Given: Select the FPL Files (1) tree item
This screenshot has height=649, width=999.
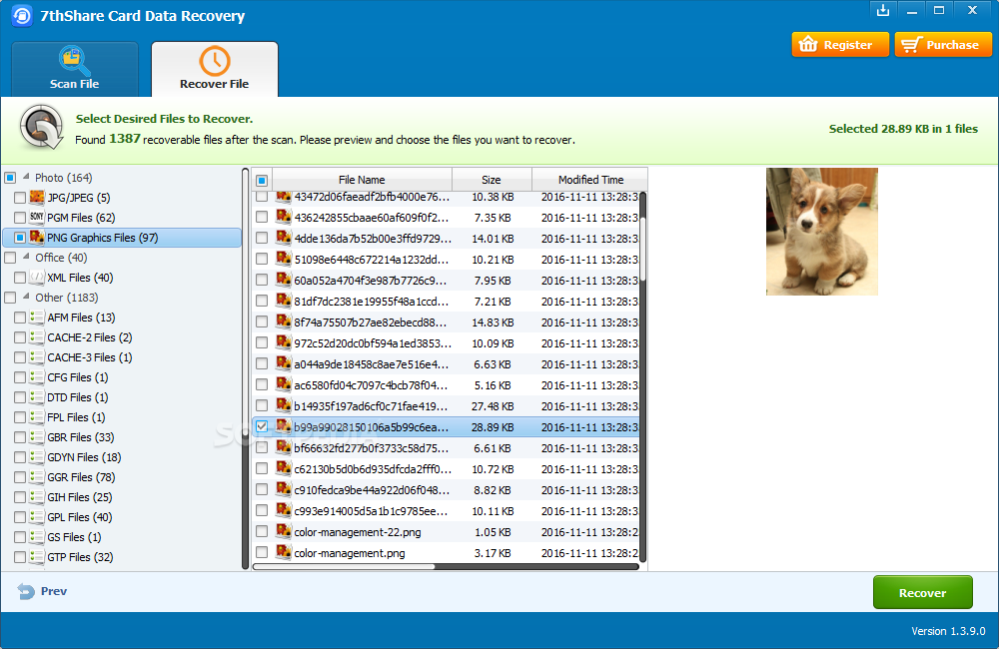Looking at the screenshot, I should coord(76,417).
